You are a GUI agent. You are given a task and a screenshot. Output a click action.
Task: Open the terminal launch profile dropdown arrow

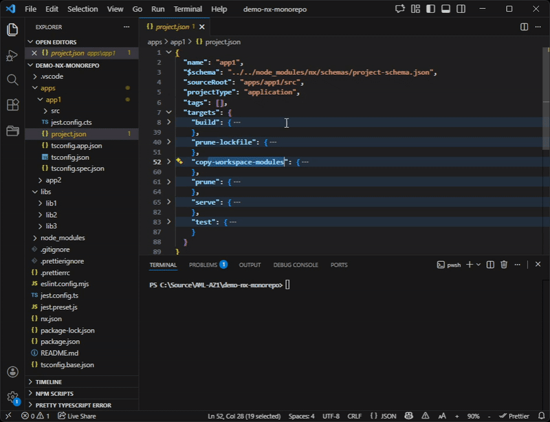(478, 265)
